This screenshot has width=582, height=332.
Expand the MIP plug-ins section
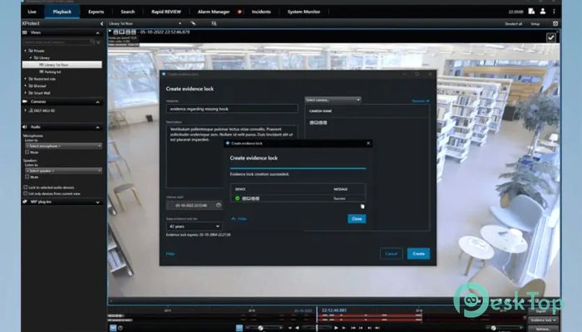(x=97, y=203)
